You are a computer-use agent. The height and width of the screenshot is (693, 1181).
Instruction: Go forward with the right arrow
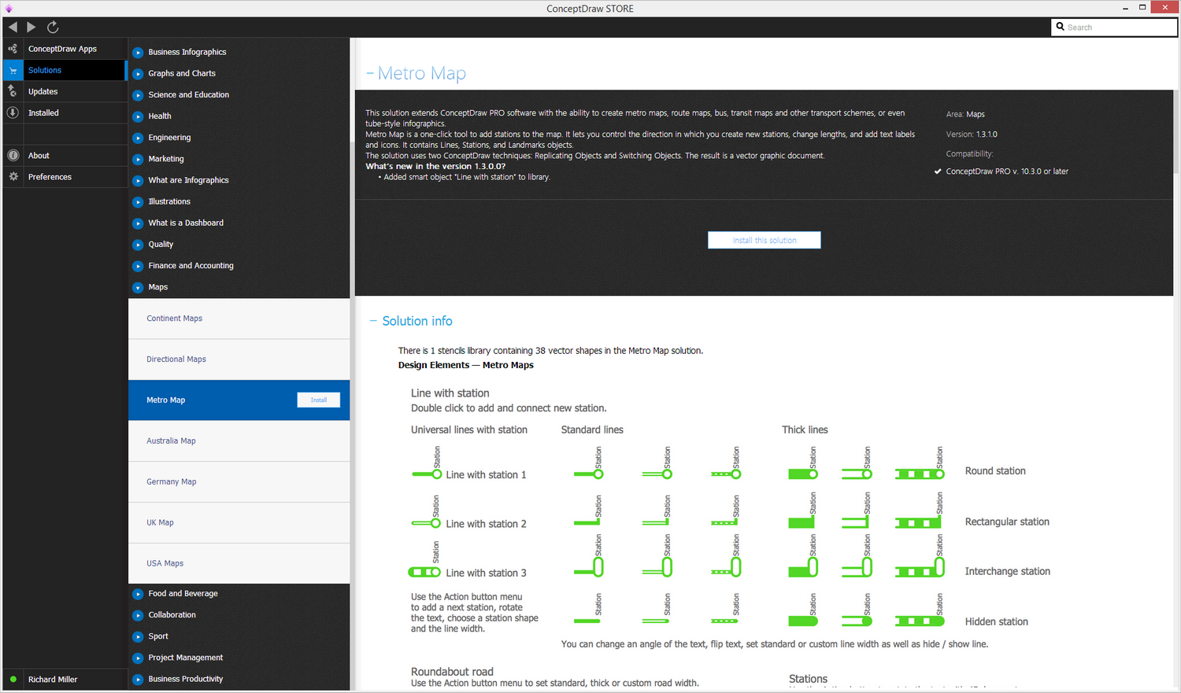click(x=31, y=27)
